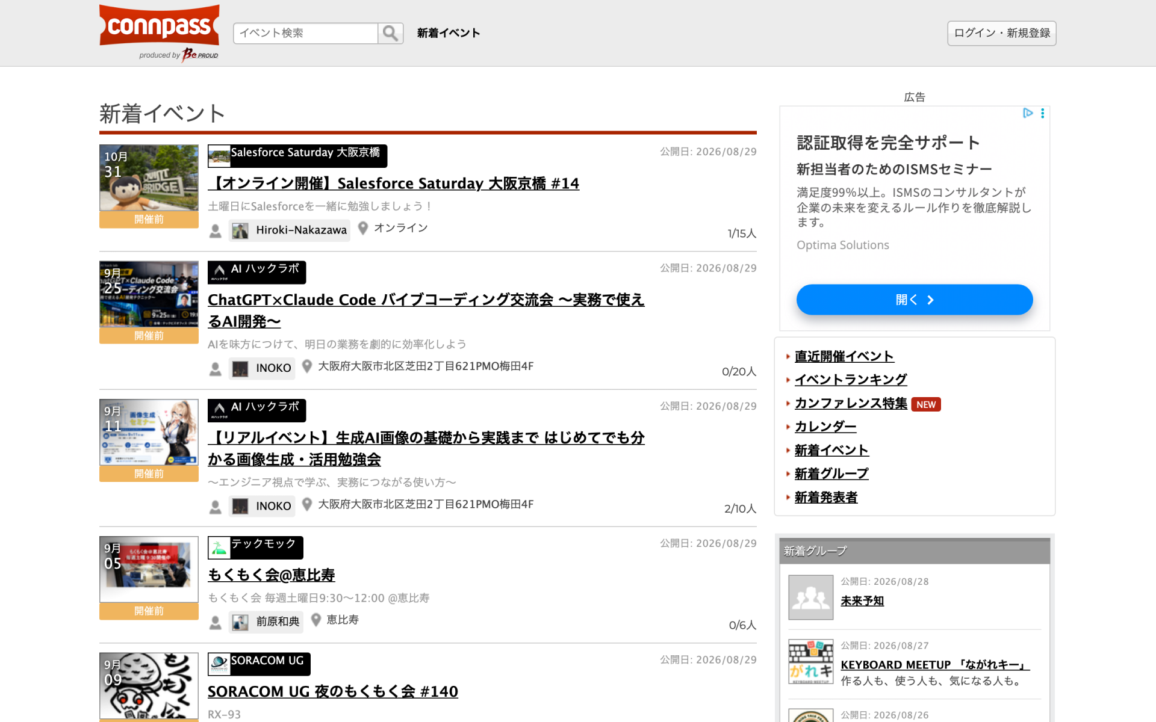
Task: Open Salesforce Saturday 大阪京橋 group badge
Action: click(x=297, y=156)
